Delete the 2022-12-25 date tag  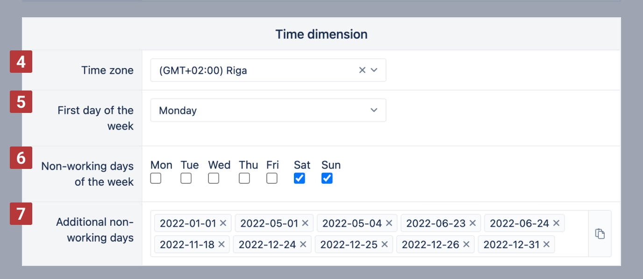click(385, 244)
